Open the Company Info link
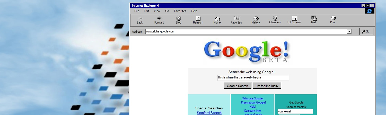The width and height of the screenshot is (386, 115). pyautogui.click(x=252, y=111)
